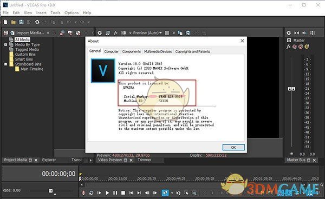
Task: Play from start button in transport
Action: [x=99, y=193]
